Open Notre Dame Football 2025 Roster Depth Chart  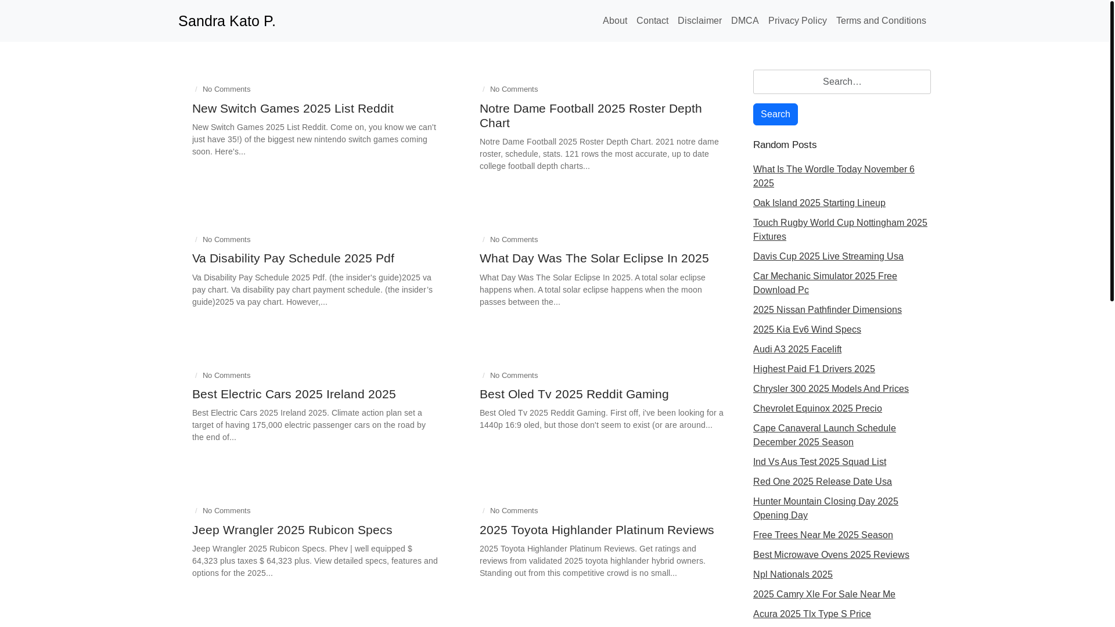[591, 116]
